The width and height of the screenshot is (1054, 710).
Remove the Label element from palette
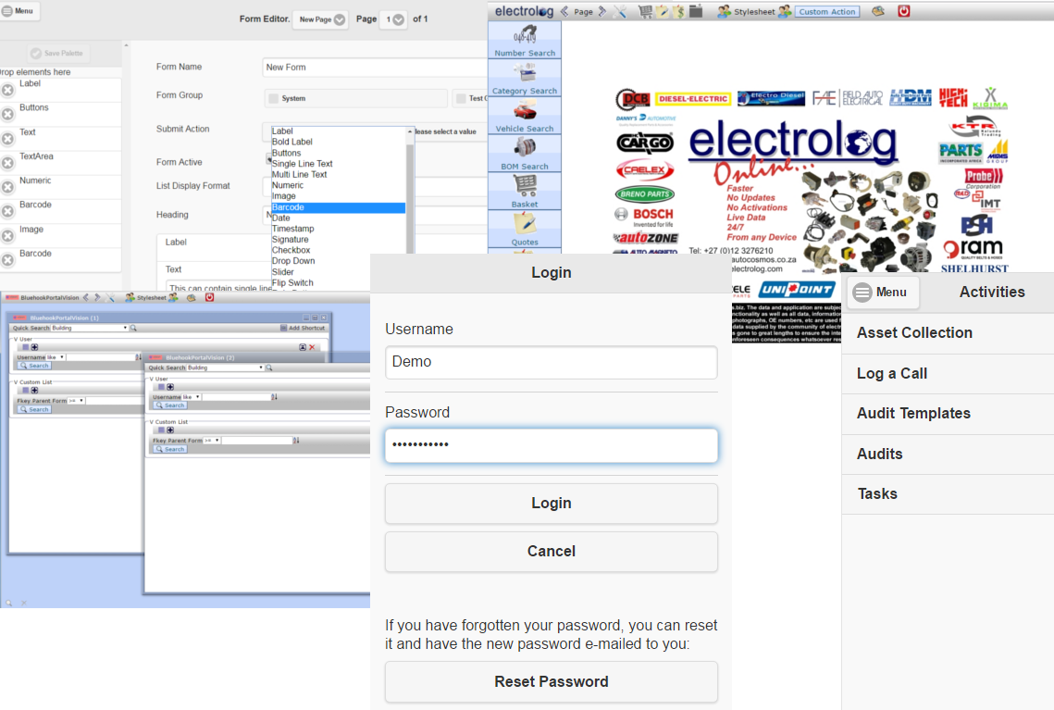[x=7, y=90]
